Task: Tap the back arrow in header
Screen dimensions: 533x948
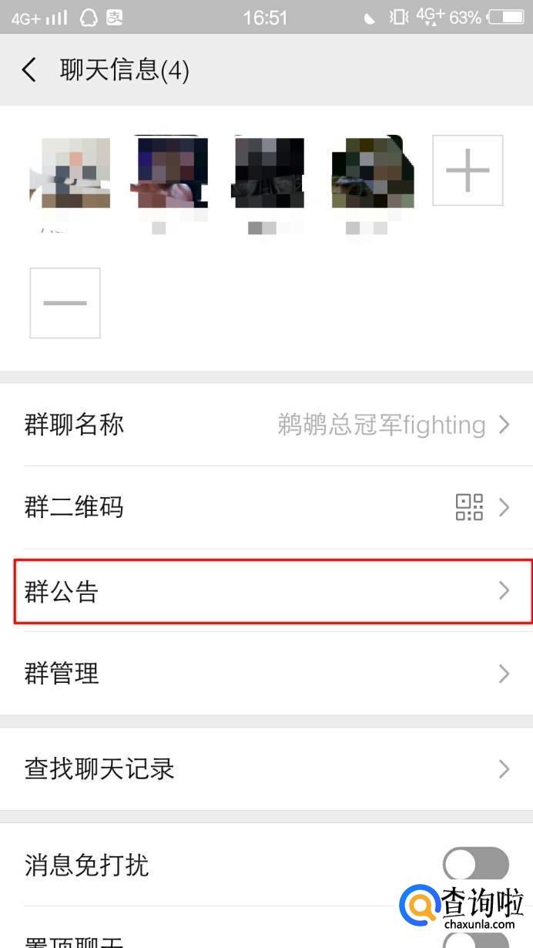Action: [x=28, y=70]
